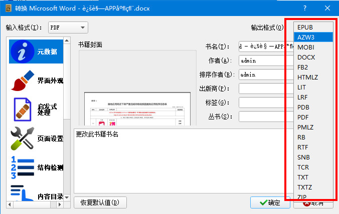Select PMLZ output format
339x214 pixels.
point(313,127)
